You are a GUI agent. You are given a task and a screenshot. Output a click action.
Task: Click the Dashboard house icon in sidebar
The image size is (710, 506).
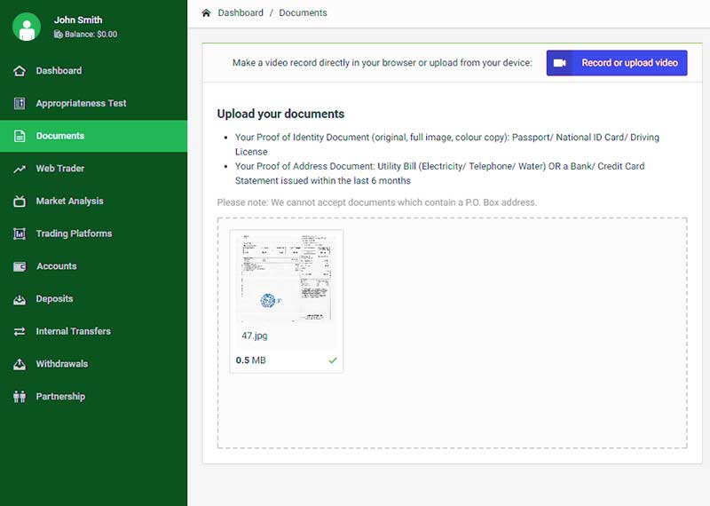pyautogui.click(x=20, y=71)
